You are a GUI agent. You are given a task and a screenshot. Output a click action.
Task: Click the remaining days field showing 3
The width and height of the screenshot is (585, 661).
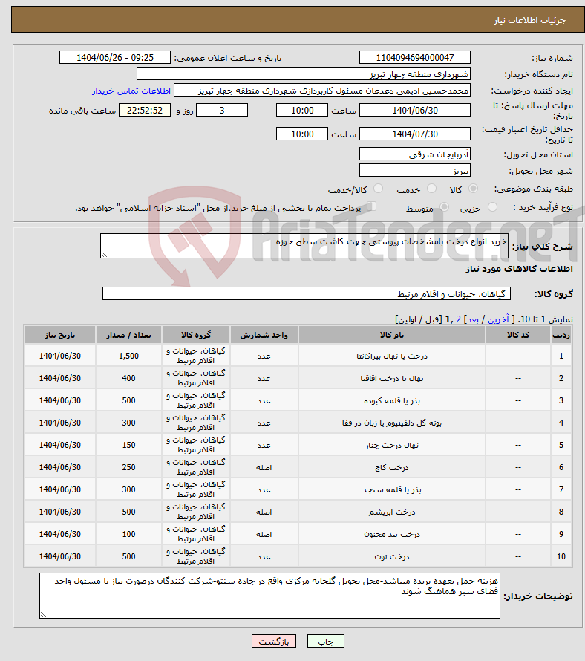pos(222,111)
